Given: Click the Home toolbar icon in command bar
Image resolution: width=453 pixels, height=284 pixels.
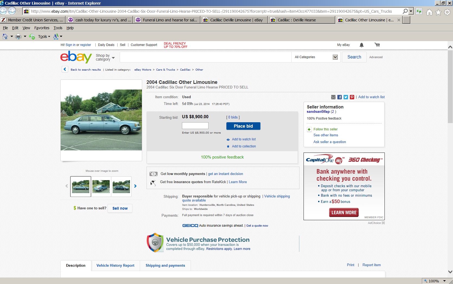Looking at the screenshot, I should pos(5,36).
